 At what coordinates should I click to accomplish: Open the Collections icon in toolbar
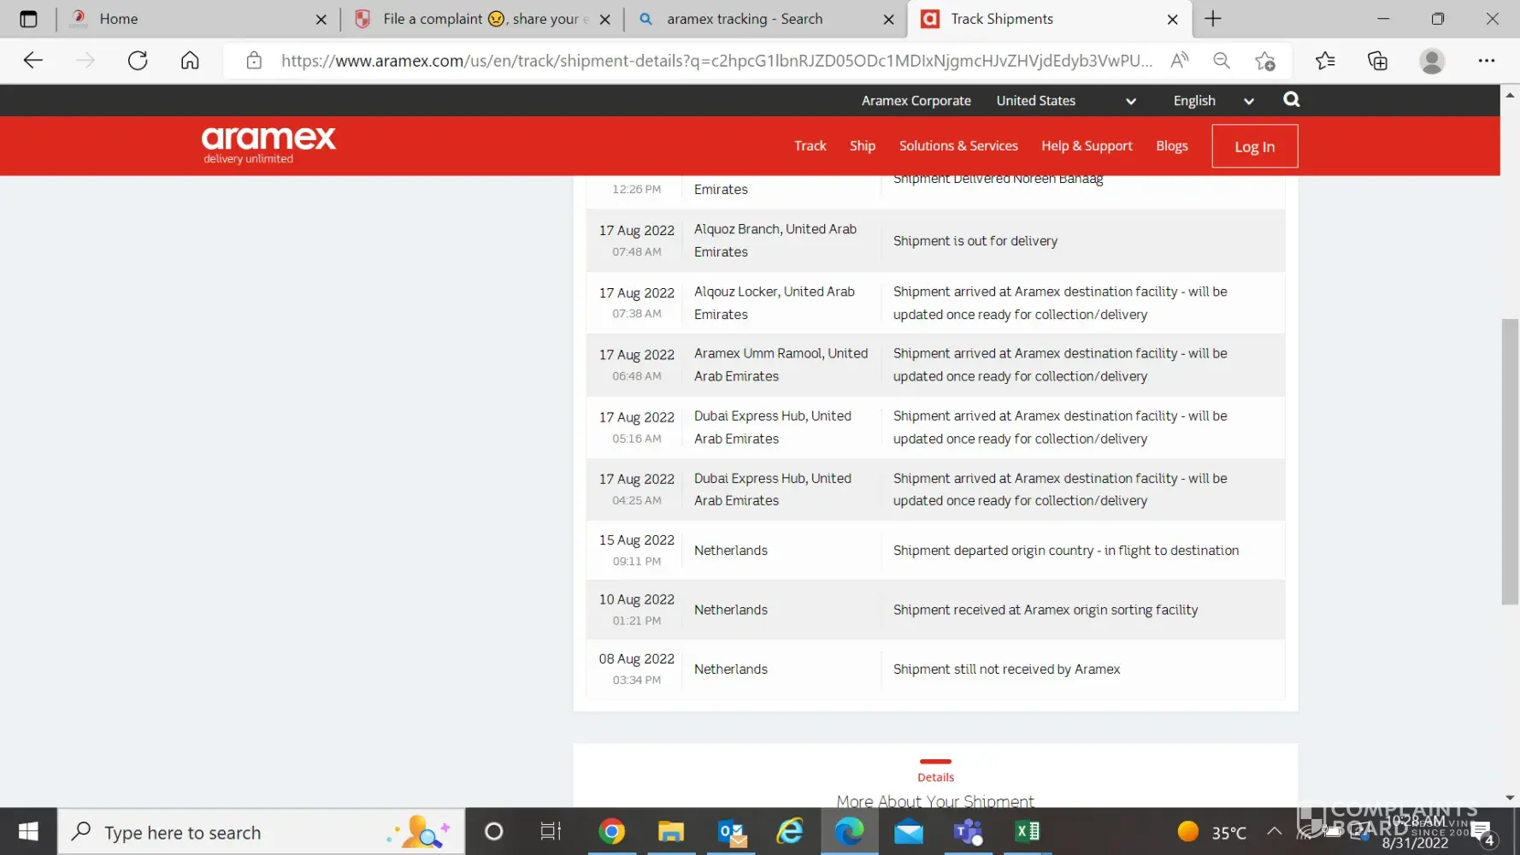pyautogui.click(x=1377, y=61)
